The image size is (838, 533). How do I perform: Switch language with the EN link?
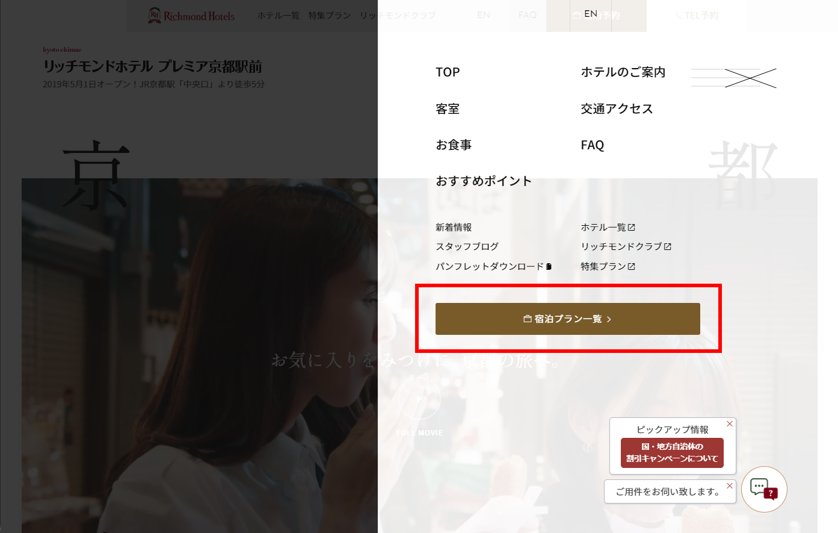pos(591,14)
